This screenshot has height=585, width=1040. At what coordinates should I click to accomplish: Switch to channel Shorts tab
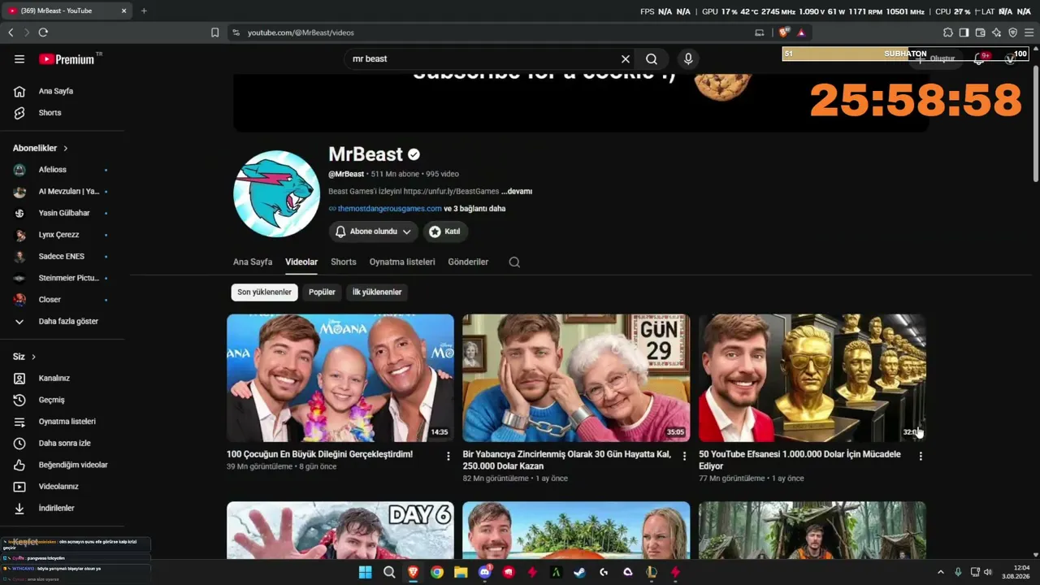(x=344, y=262)
